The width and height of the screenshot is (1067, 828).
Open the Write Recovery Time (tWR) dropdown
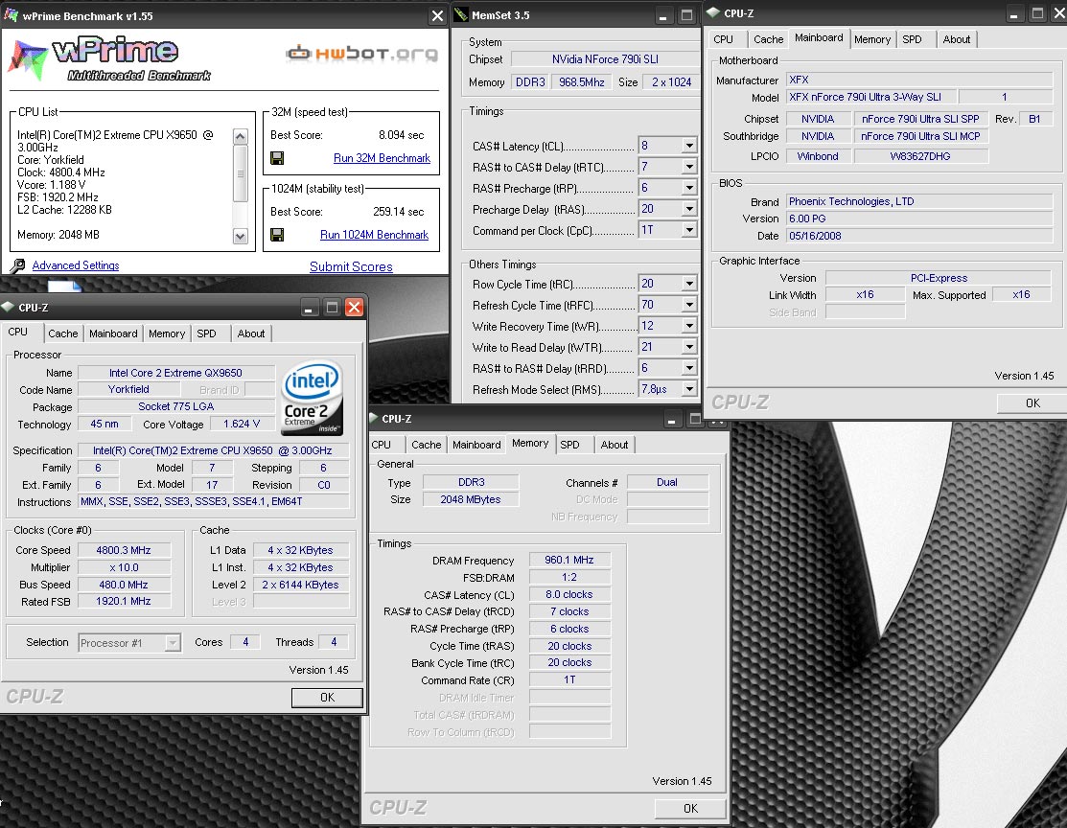pos(689,326)
